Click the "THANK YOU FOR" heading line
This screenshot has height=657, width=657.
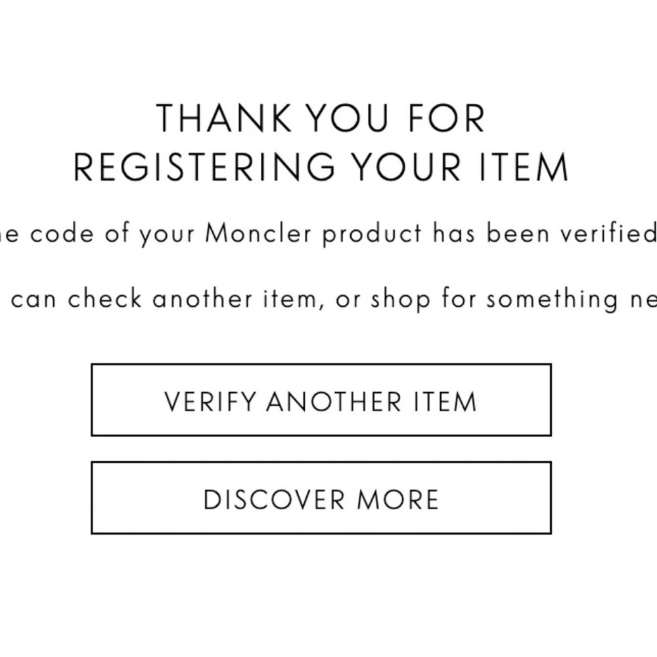[x=321, y=119]
